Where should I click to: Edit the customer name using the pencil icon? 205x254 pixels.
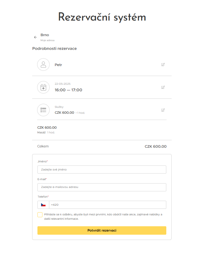tap(163, 65)
